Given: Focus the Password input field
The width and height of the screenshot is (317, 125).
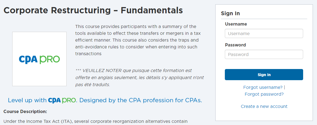Looking at the screenshot, I should point(264,54).
